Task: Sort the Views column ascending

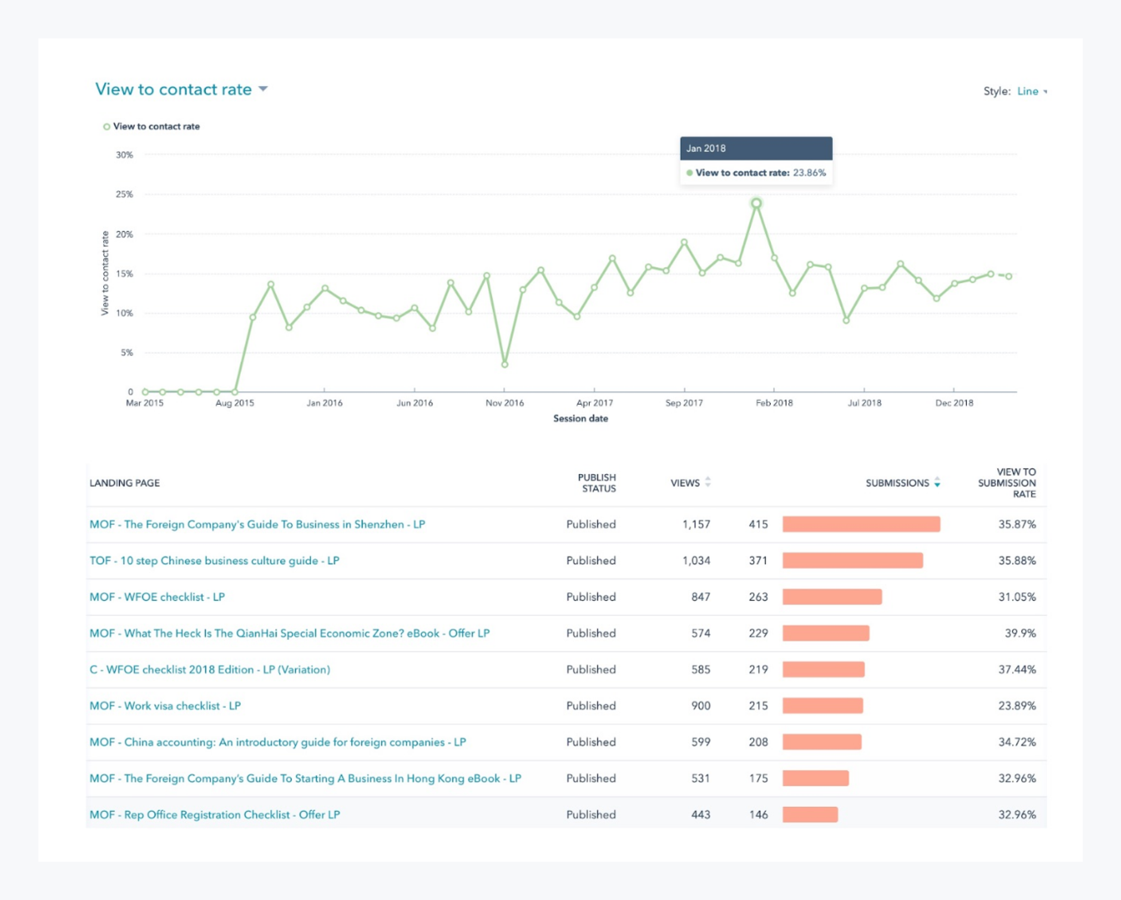Action: (707, 479)
